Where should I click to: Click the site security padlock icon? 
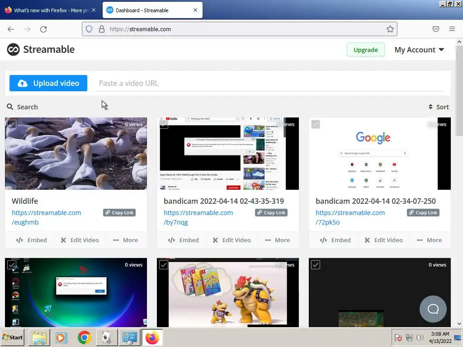click(x=102, y=29)
